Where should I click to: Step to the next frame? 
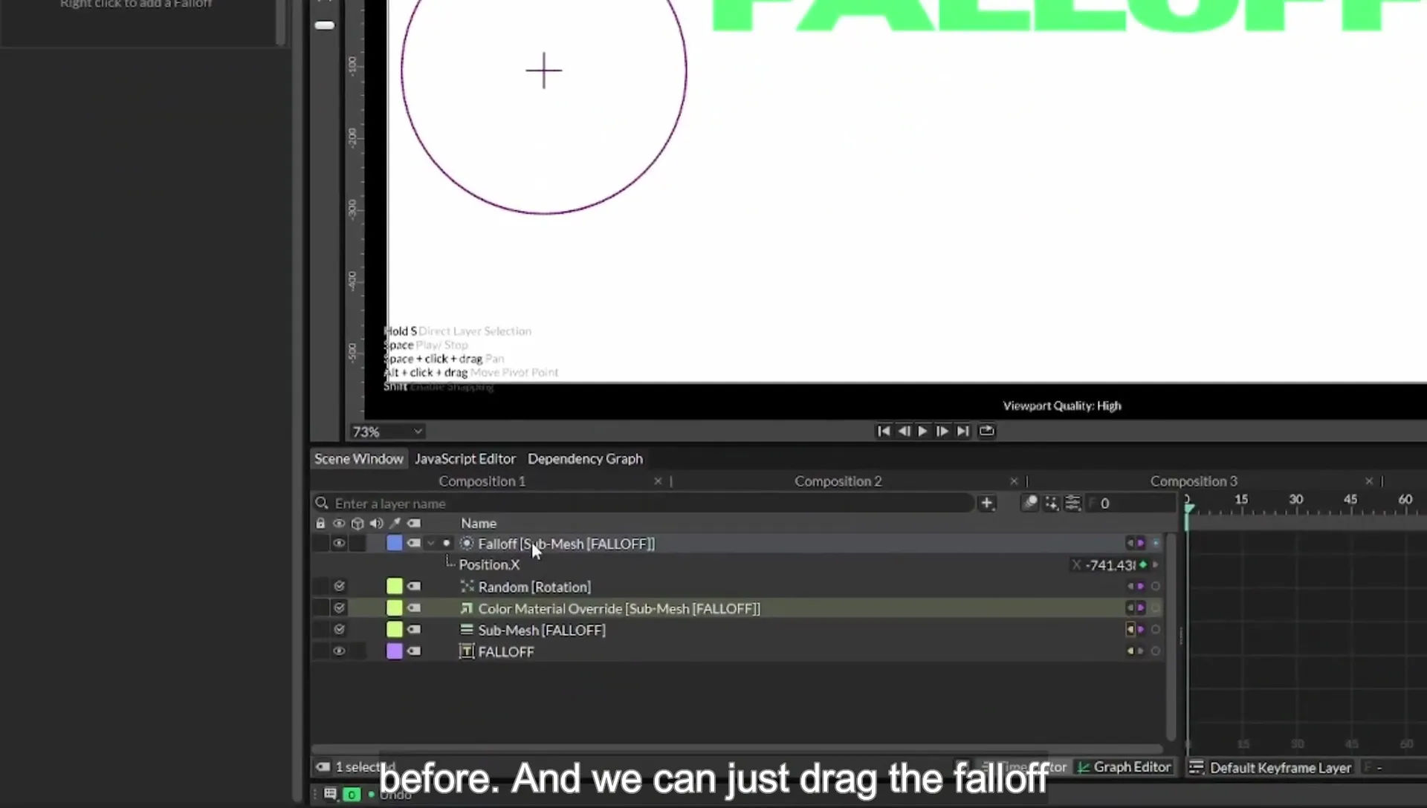tap(942, 431)
